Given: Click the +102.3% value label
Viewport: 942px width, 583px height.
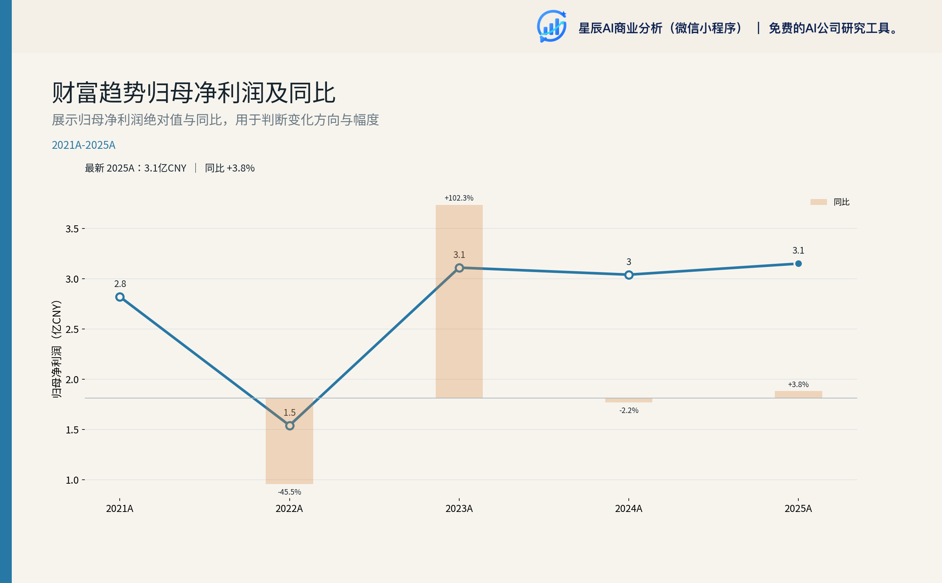Looking at the screenshot, I should click(459, 198).
